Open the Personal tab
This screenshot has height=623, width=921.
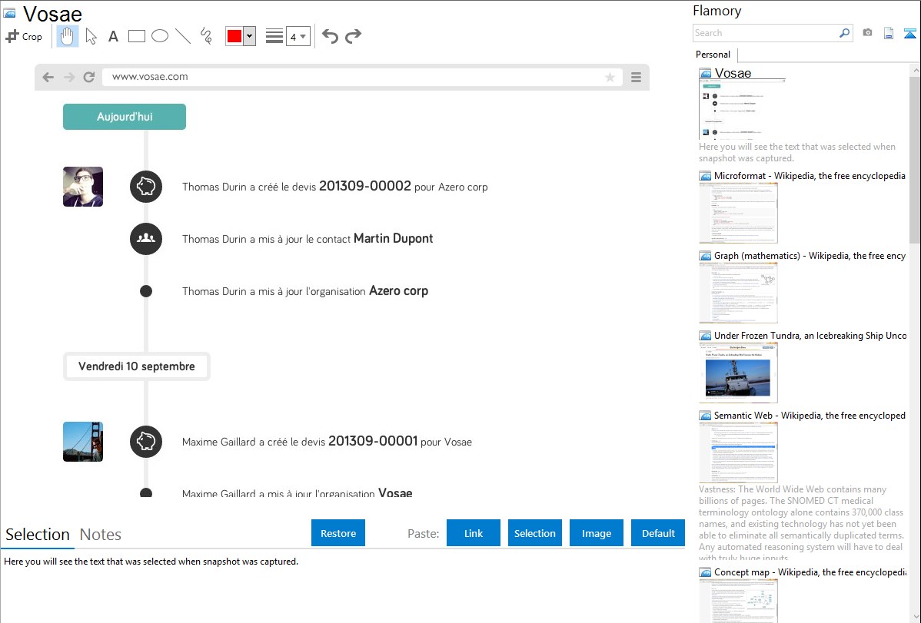(713, 55)
